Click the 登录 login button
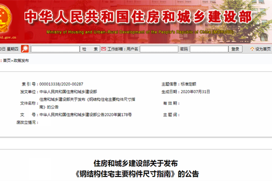This screenshot has height=181, width=272. [235, 49]
